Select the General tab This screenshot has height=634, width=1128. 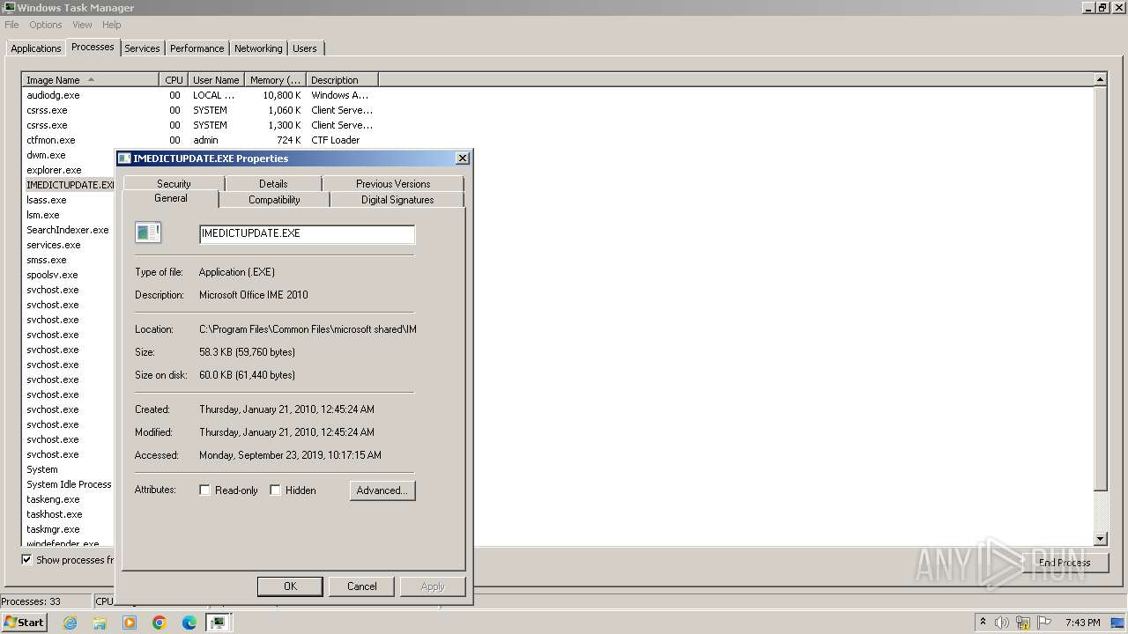tap(170, 198)
